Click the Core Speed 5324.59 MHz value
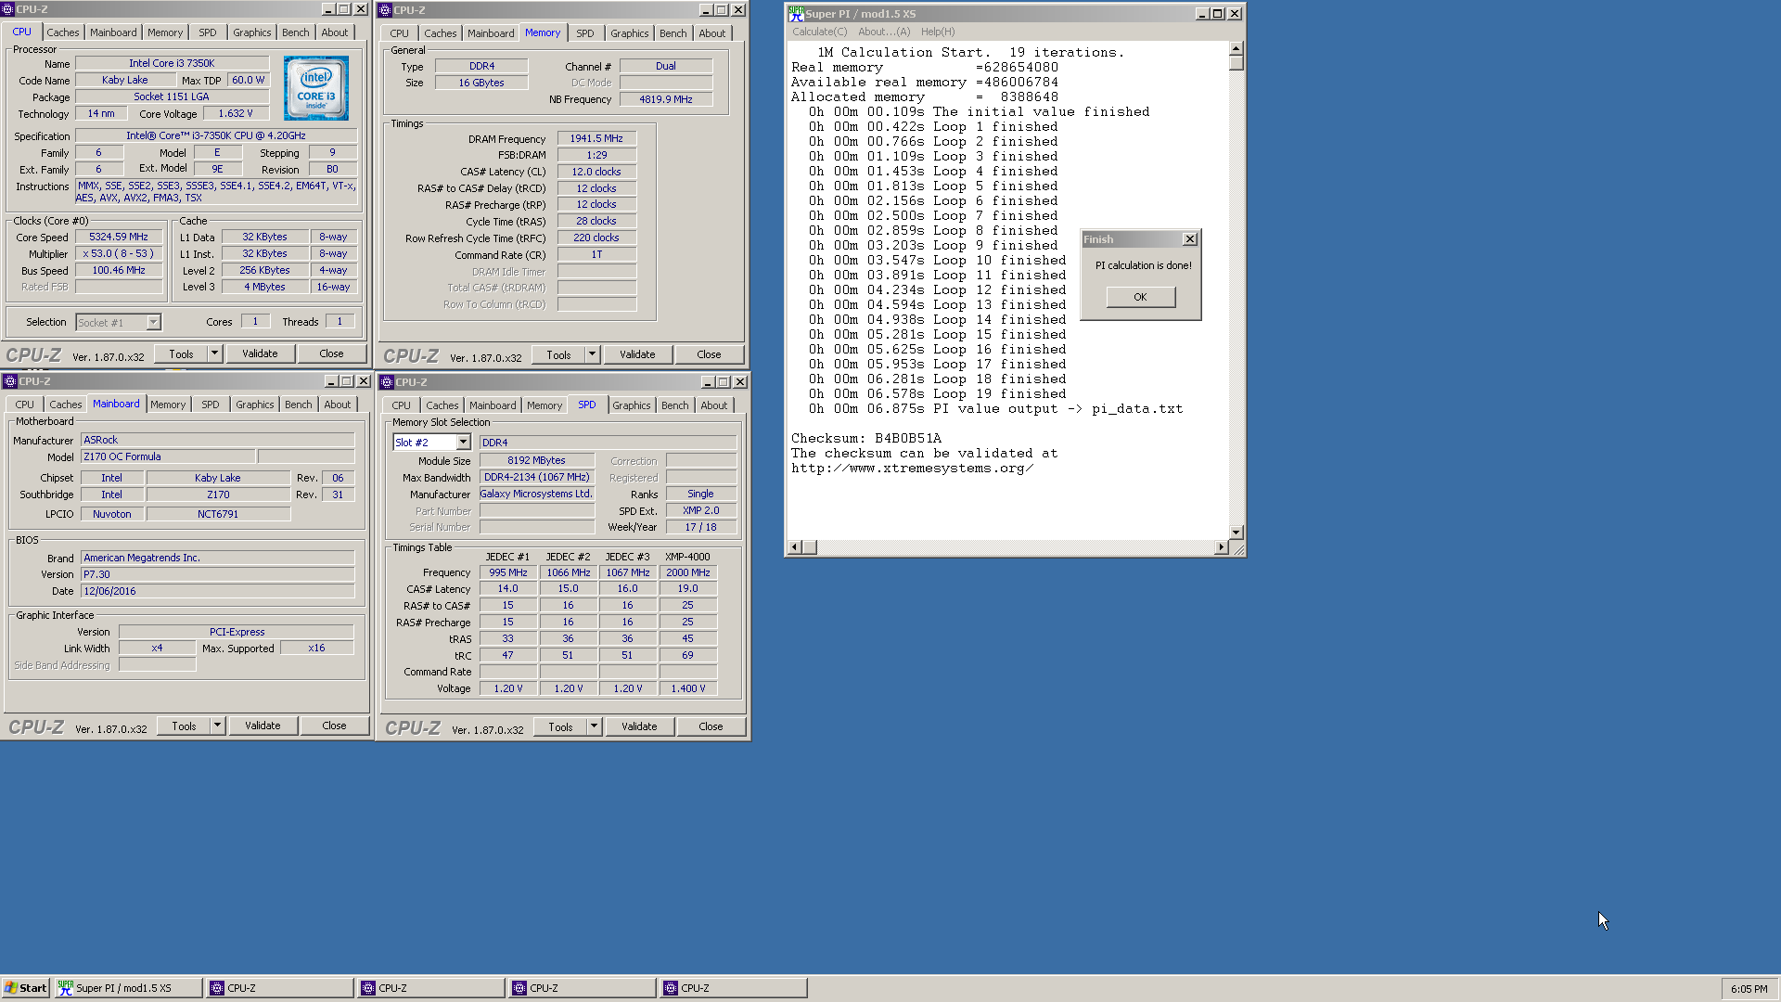This screenshot has height=1002, width=1781. pos(119,238)
